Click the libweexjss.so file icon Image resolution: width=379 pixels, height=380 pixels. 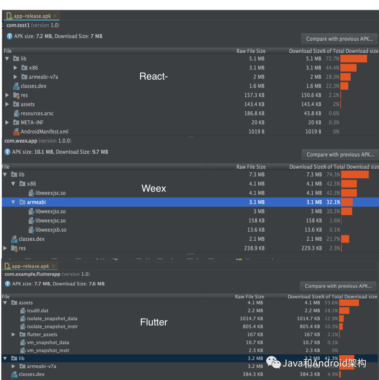coord(31,212)
